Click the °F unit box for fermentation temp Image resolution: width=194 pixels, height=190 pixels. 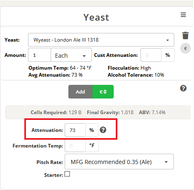[92, 145]
